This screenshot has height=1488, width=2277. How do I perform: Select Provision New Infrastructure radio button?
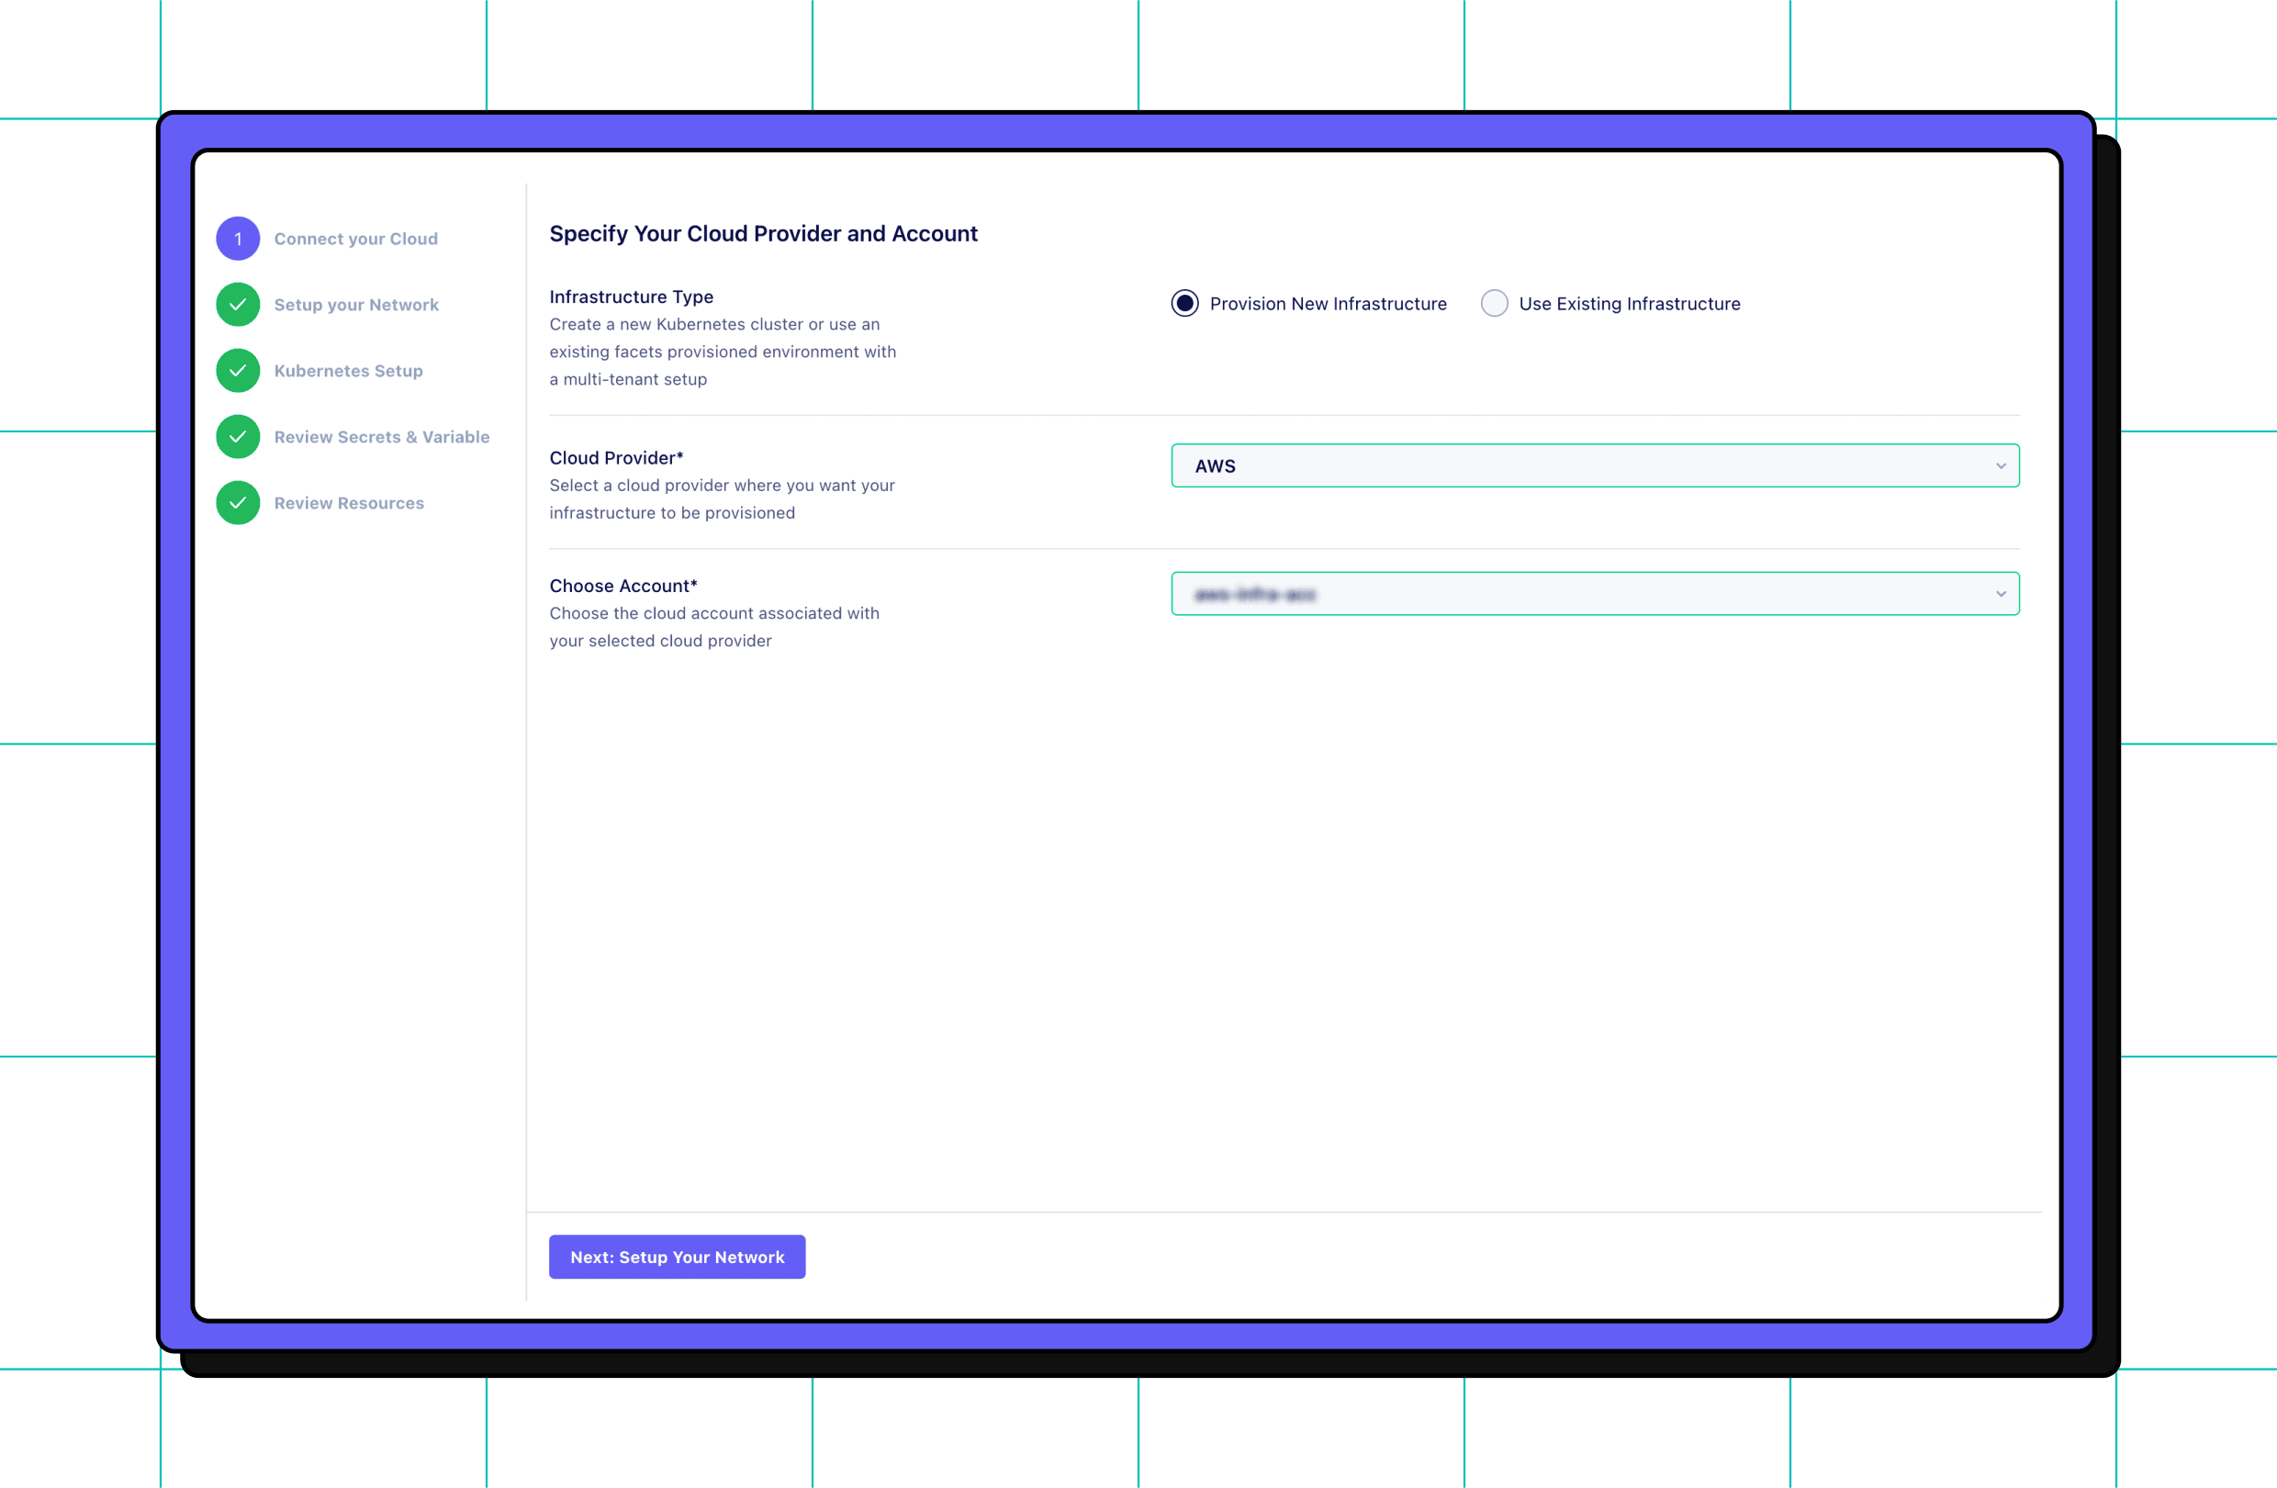[x=1184, y=303]
